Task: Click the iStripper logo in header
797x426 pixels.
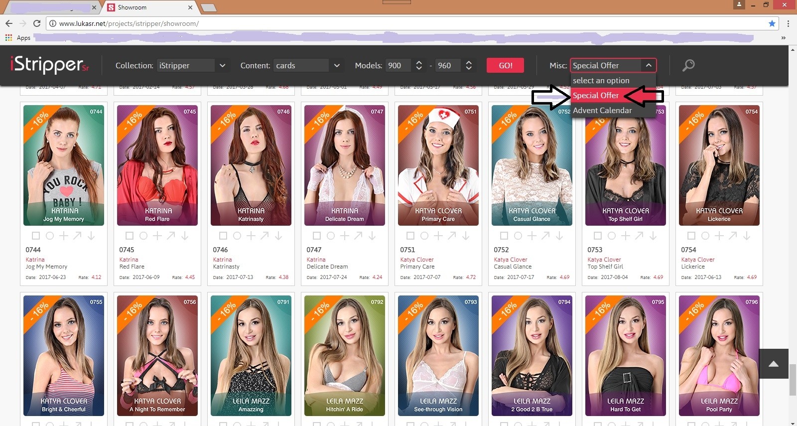Action: (49, 65)
